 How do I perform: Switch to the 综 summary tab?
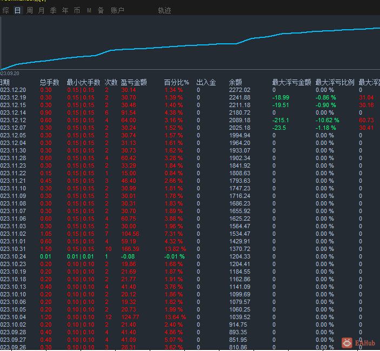point(5,10)
